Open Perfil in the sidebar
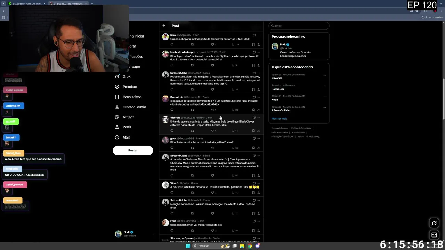The image size is (445, 250). (123, 127)
